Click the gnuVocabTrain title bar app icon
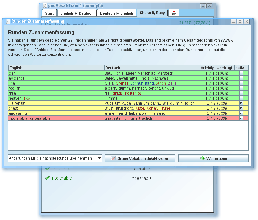The height and width of the screenshot is (220, 258). tap(45, 6)
